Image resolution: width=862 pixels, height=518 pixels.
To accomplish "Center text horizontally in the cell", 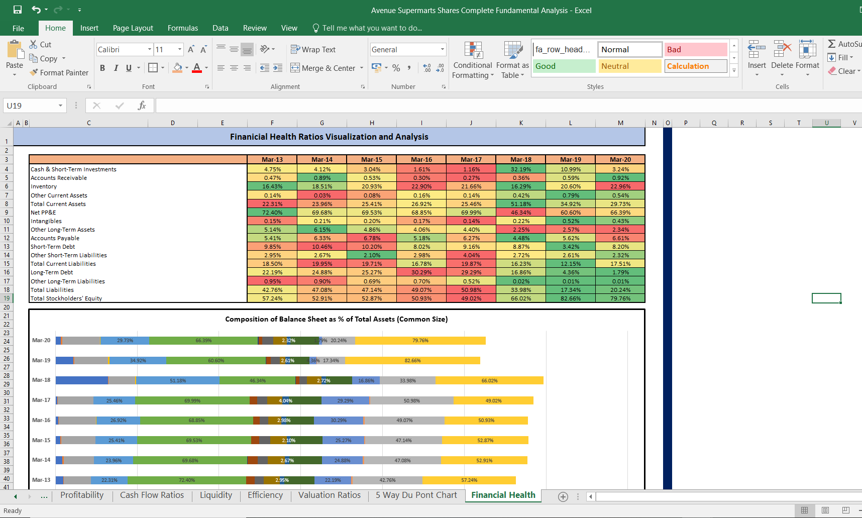I will pos(234,68).
